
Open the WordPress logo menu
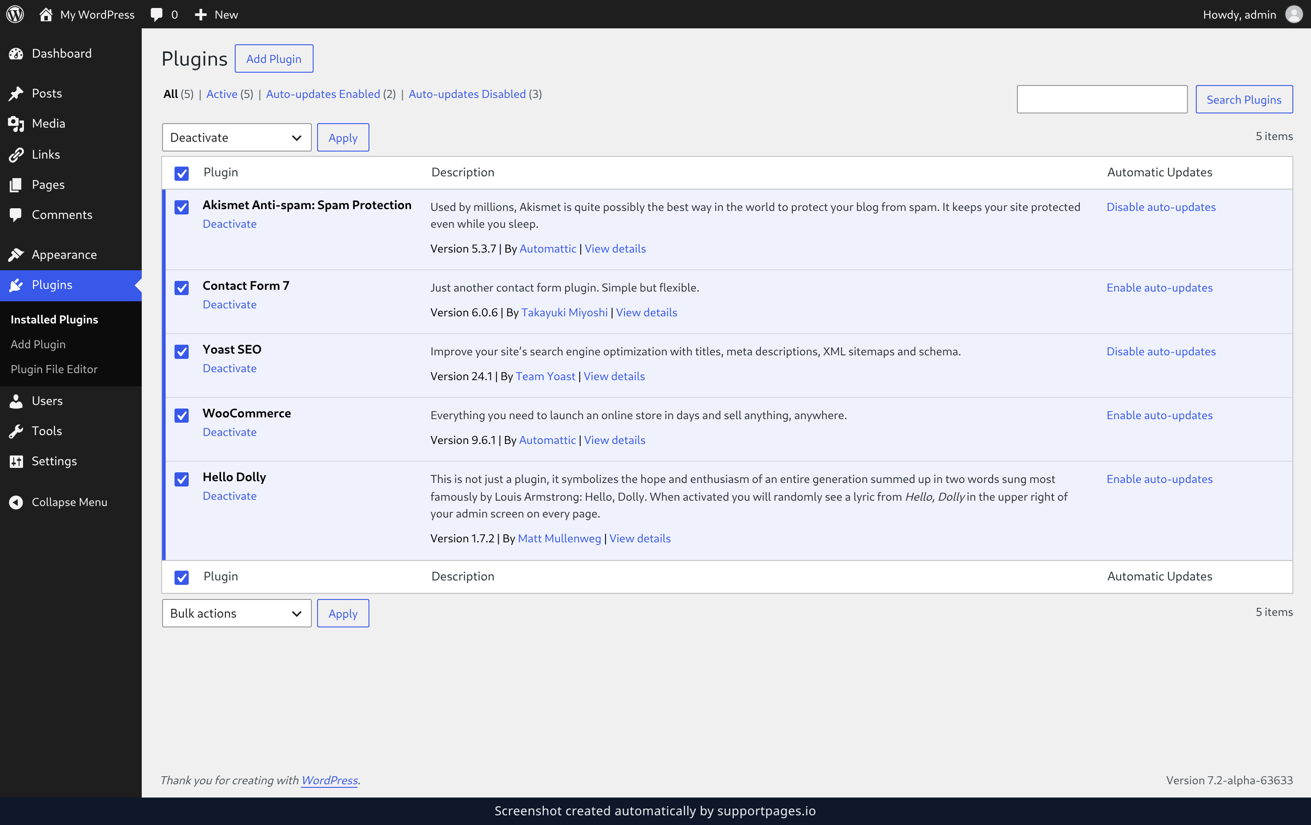15,14
